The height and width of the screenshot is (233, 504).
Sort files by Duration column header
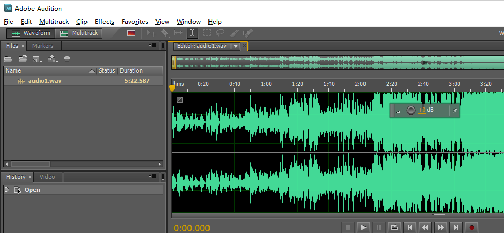coord(140,70)
